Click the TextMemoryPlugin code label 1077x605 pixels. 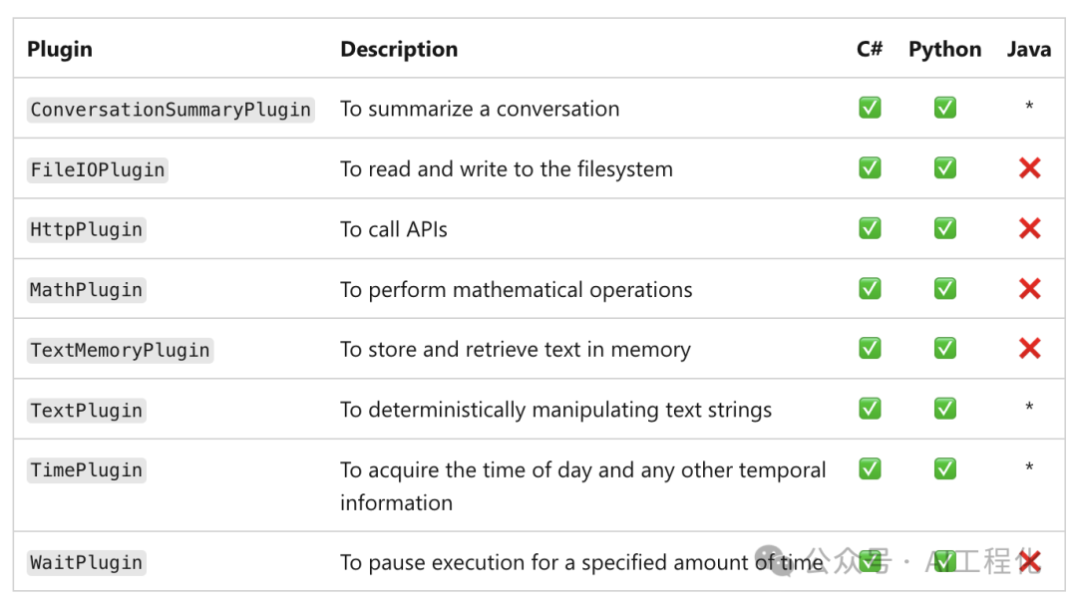pyautogui.click(x=121, y=350)
